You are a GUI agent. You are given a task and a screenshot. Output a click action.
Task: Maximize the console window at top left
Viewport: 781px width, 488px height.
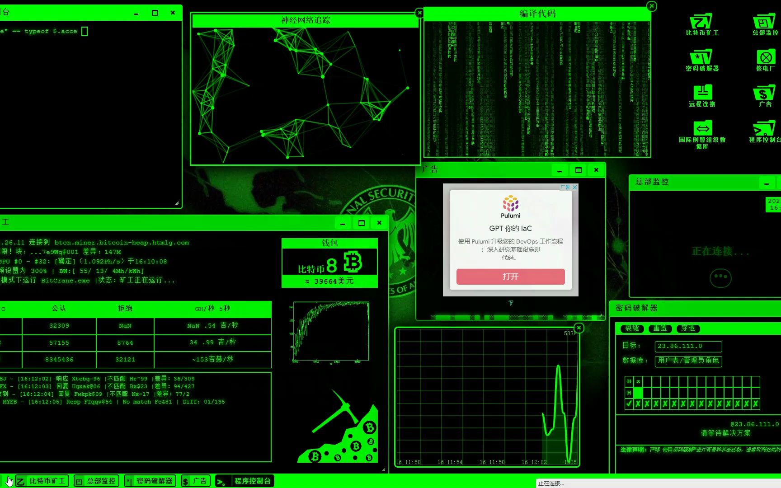[155, 13]
